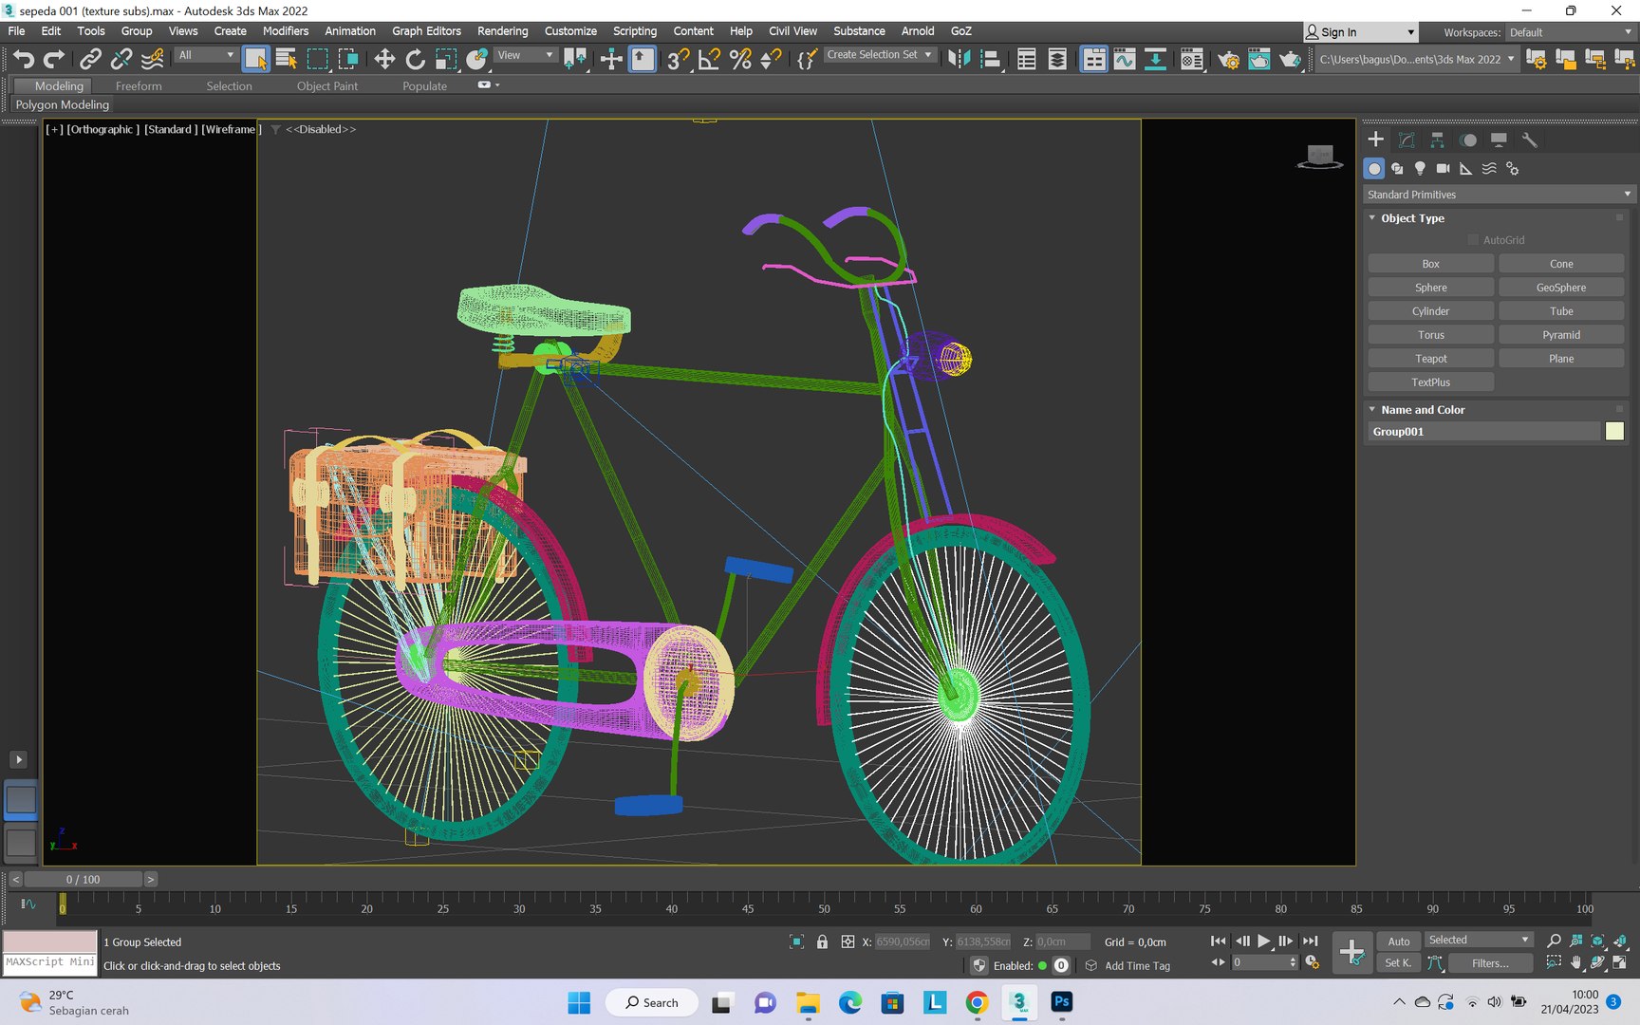
Task: Open the View coordinate system dropdown
Action: tap(526, 55)
